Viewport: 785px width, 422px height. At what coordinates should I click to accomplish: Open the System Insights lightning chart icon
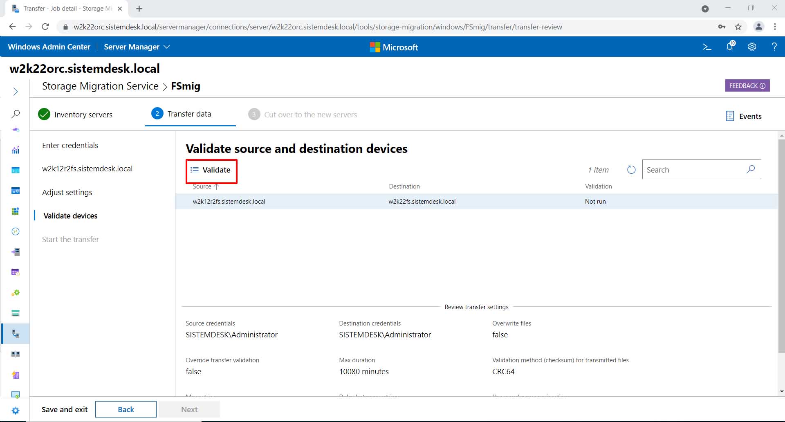[16, 375]
